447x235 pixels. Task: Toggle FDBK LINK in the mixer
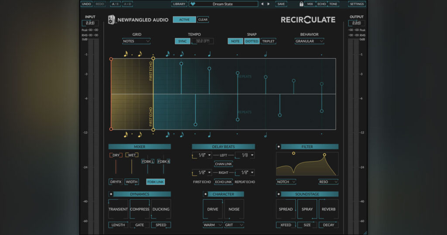click(155, 182)
